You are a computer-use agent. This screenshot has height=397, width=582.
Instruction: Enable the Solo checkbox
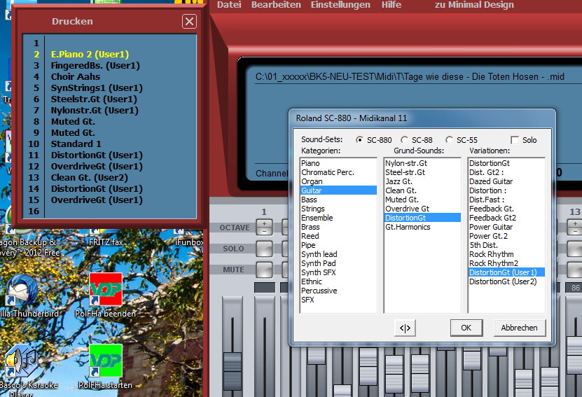(515, 140)
